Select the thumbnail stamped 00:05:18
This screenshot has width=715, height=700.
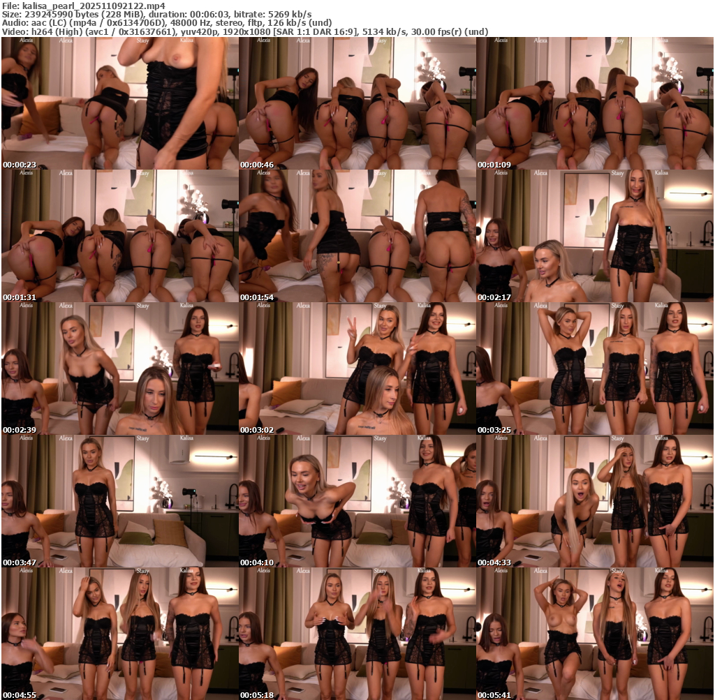[357, 634]
